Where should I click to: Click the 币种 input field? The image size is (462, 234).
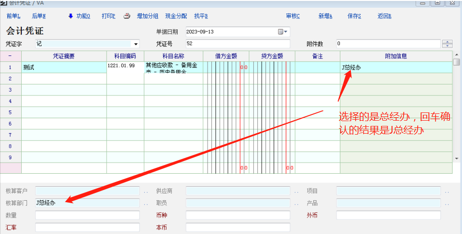point(238,215)
